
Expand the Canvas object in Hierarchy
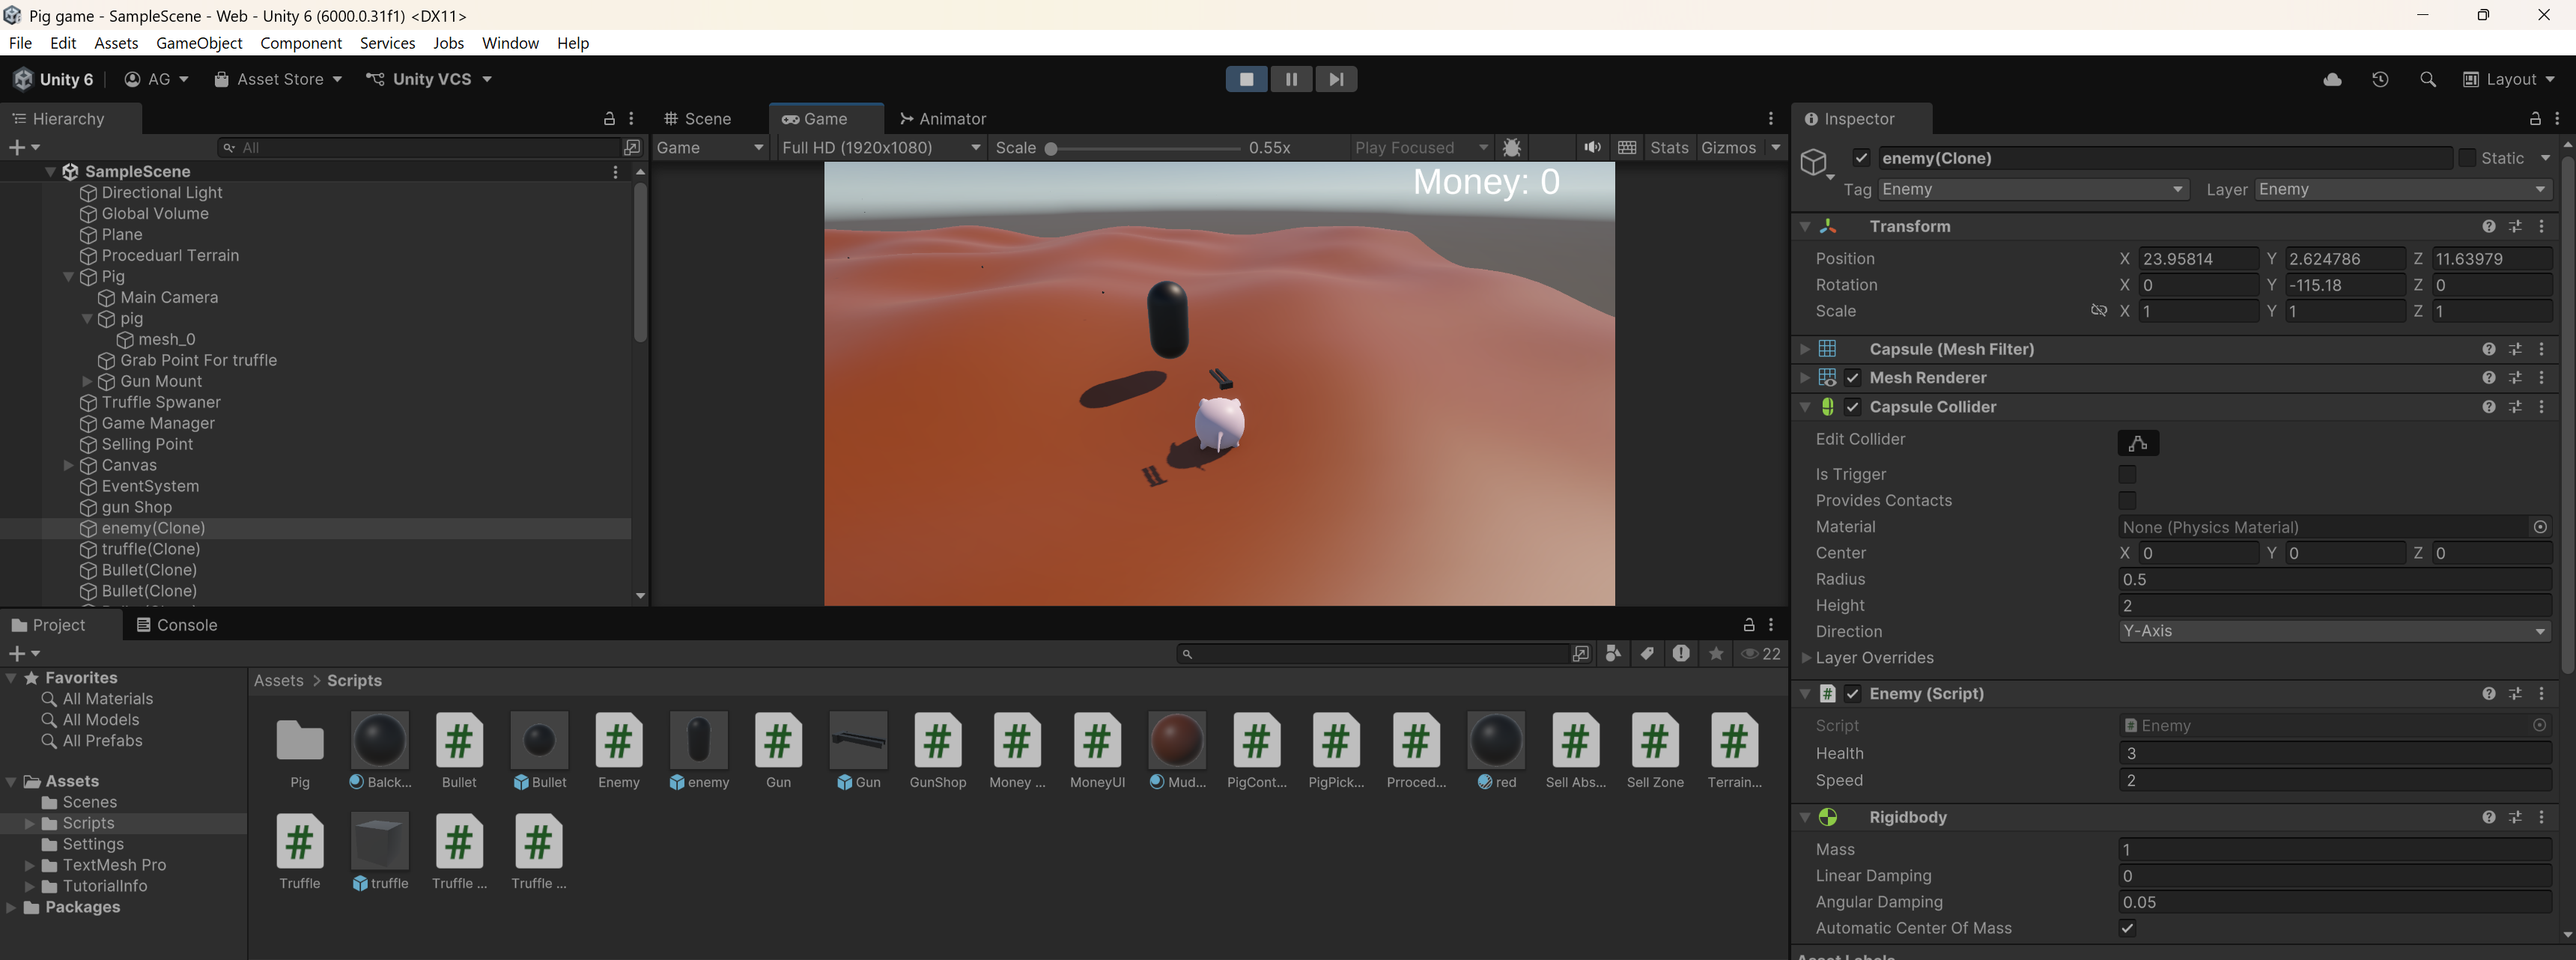pos(68,465)
